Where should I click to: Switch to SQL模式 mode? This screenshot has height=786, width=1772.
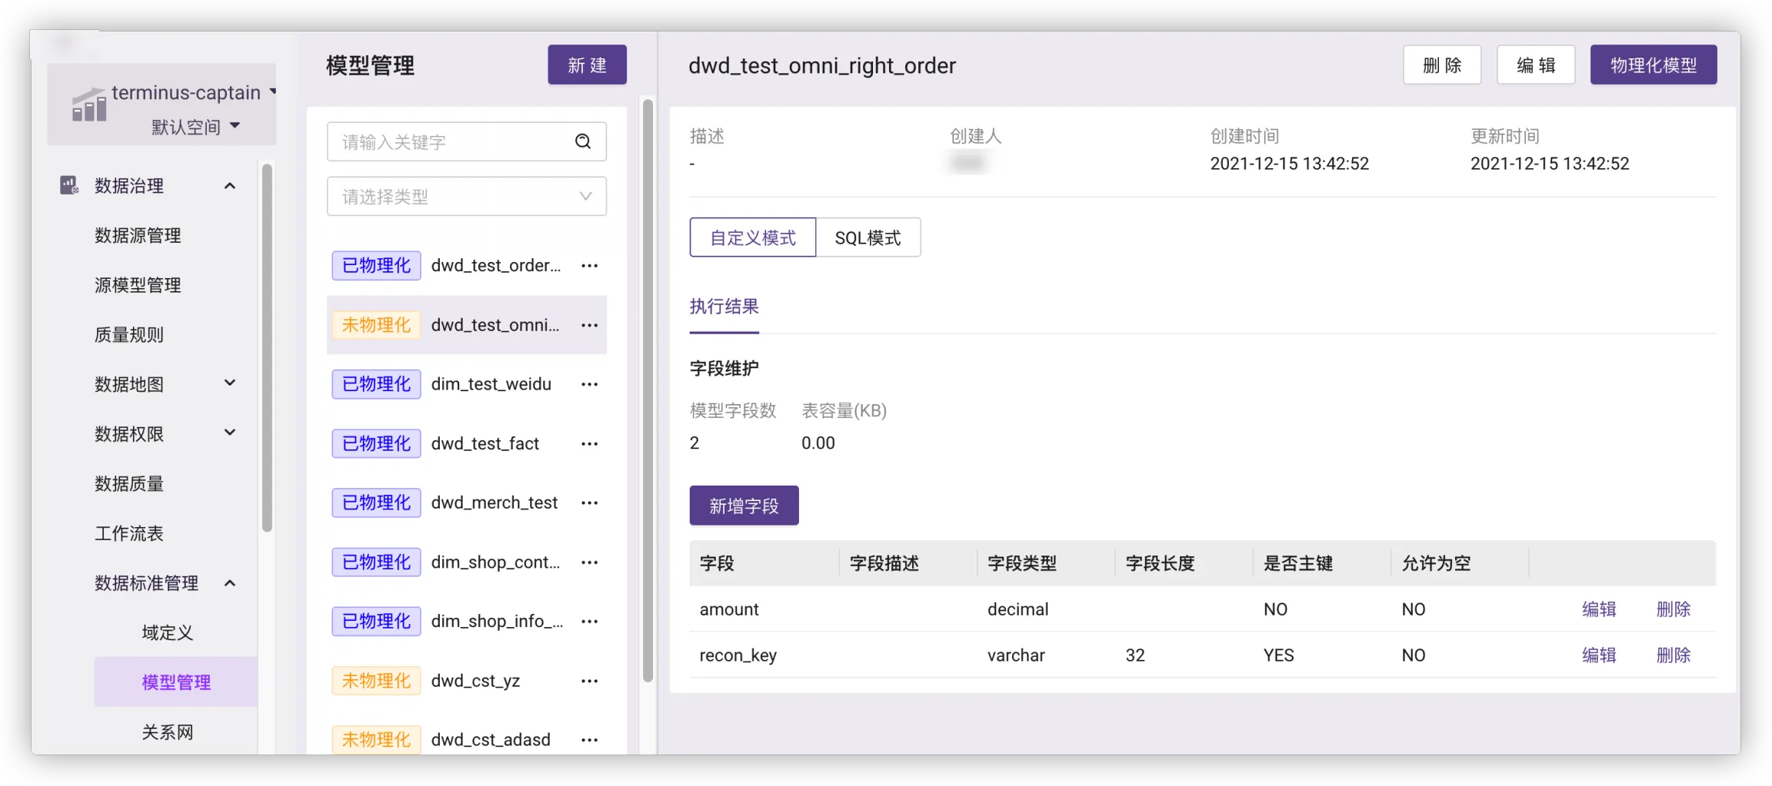(x=868, y=237)
